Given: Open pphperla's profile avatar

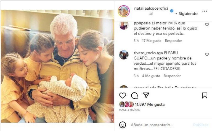Looking at the screenshot, I should click(x=124, y=26).
